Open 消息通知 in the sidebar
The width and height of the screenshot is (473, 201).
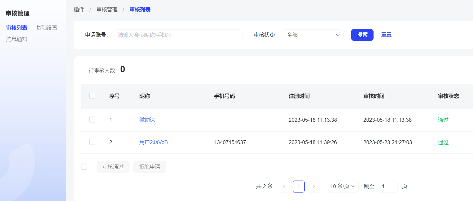pos(17,39)
